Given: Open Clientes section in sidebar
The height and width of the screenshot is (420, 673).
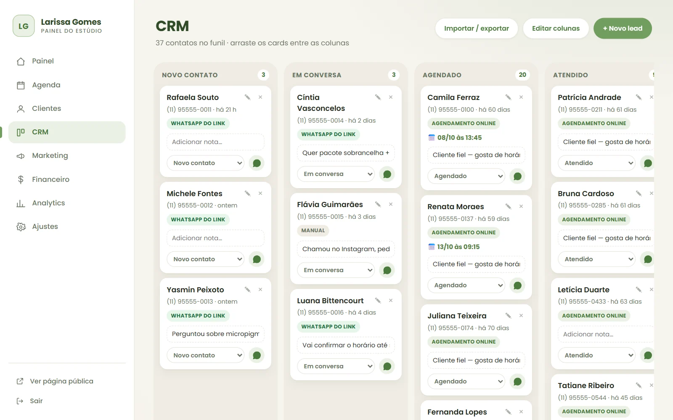Looking at the screenshot, I should point(67,108).
